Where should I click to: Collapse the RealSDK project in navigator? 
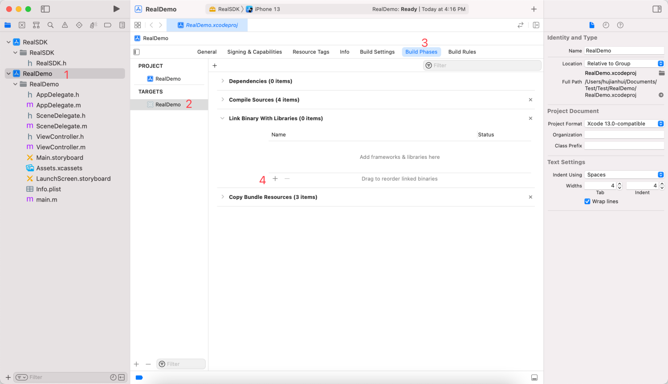coord(8,42)
